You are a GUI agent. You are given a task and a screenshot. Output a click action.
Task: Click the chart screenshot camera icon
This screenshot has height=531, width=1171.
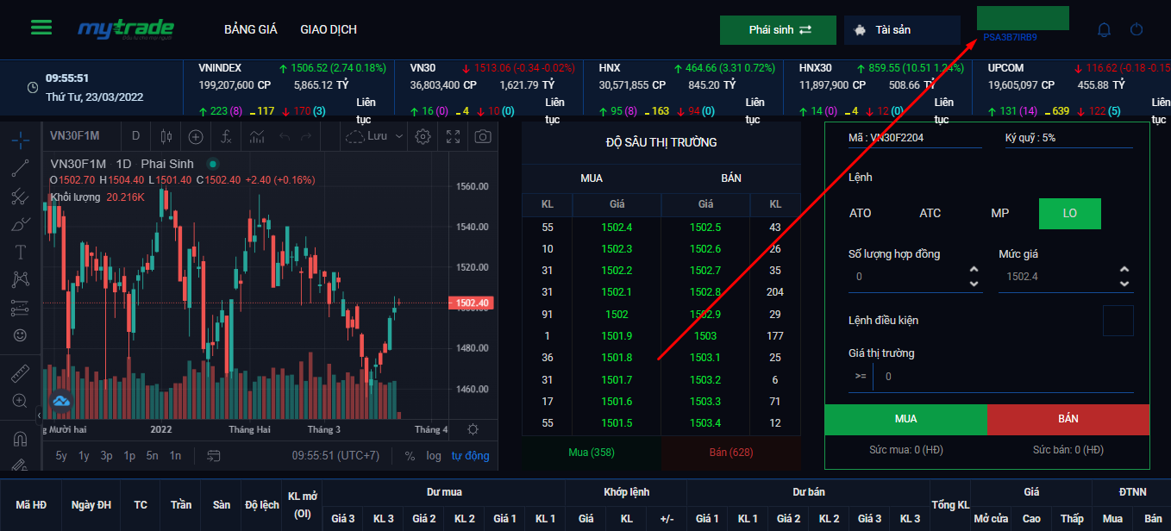(x=484, y=136)
